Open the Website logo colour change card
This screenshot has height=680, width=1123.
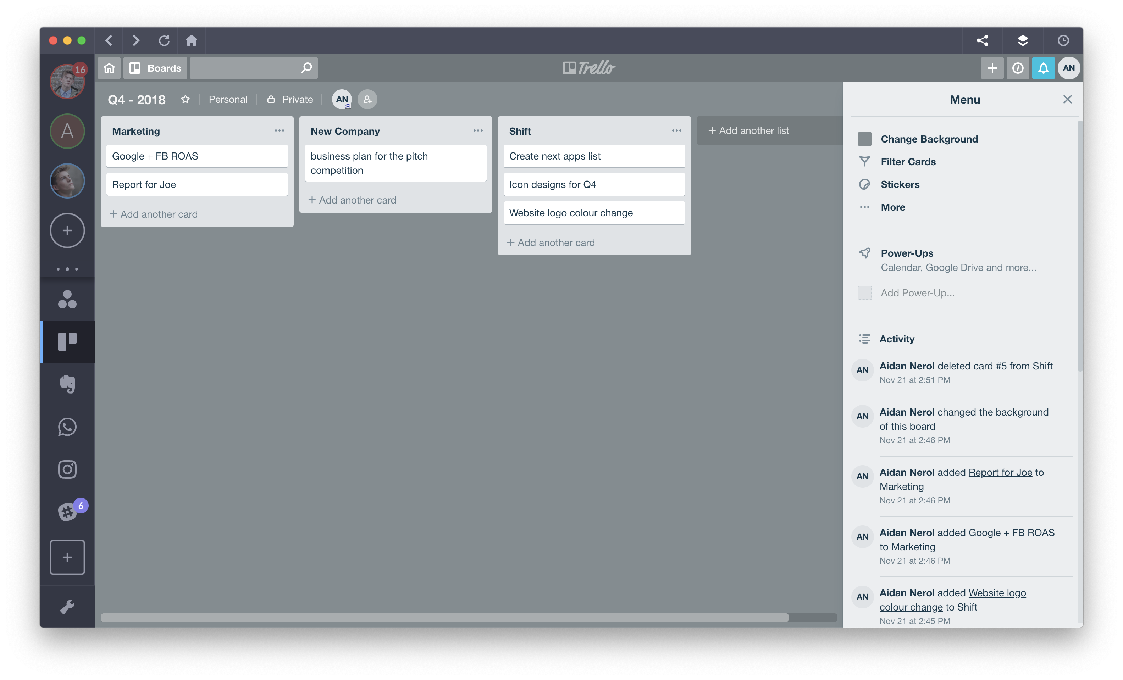(x=594, y=213)
